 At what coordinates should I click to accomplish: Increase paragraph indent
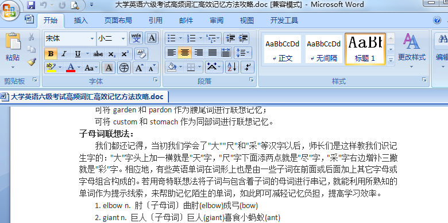[x=243, y=38]
